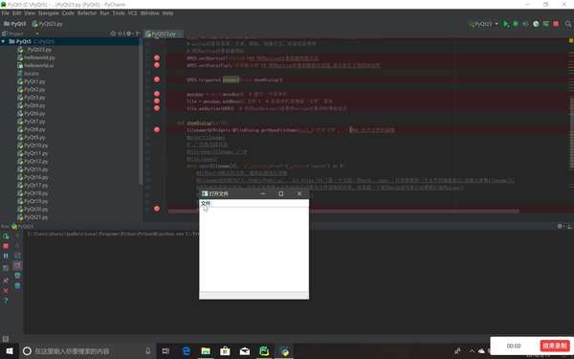
Task: Select PyQt12.py in the project tree
Action: (36, 162)
